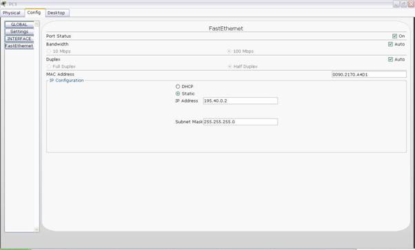Choose the Full Duplex option
Screen dimensions: 415x250
[49, 66]
